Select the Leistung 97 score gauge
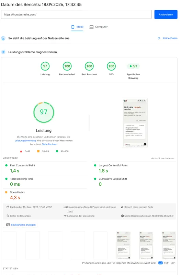180x275 pixels. point(45,66)
